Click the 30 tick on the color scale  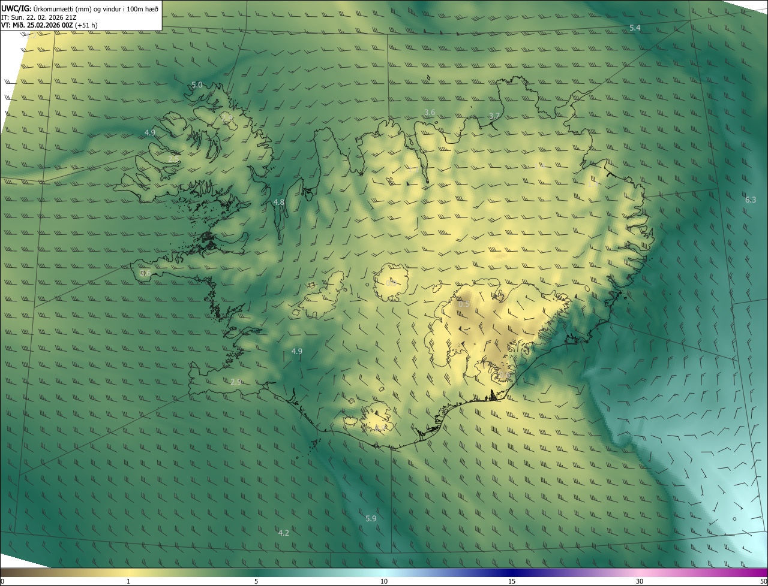640,581
